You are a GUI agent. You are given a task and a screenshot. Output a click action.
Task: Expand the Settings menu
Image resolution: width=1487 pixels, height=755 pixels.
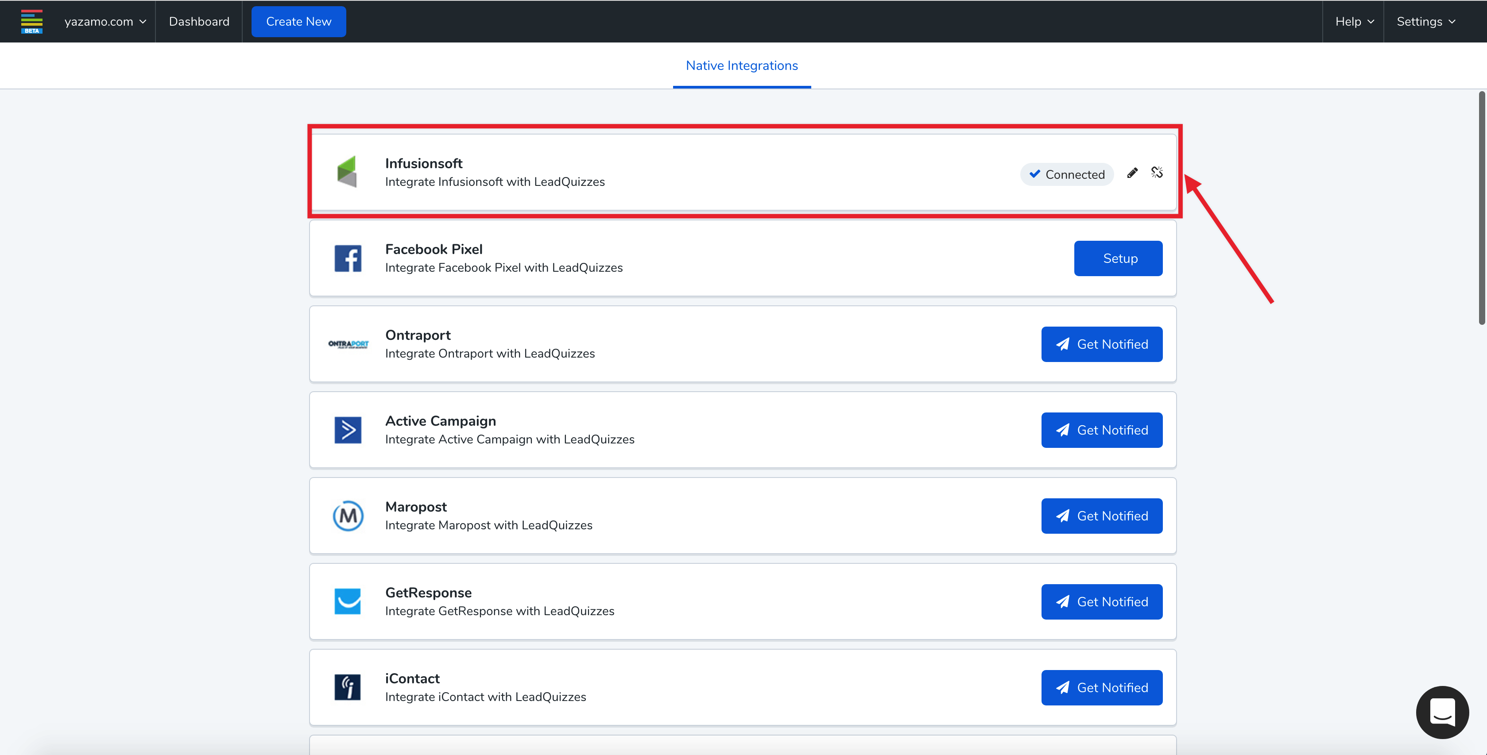1426,21
